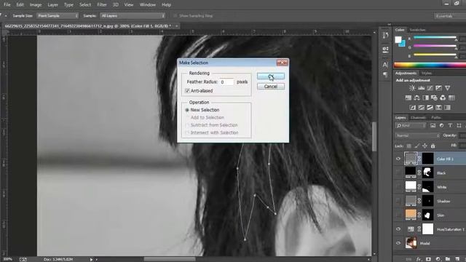Show the White layer
The width and height of the screenshot is (466, 262).
click(x=398, y=187)
